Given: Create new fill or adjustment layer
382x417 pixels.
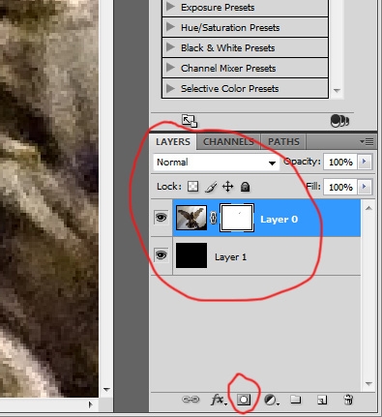Looking at the screenshot, I should coord(272,401).
